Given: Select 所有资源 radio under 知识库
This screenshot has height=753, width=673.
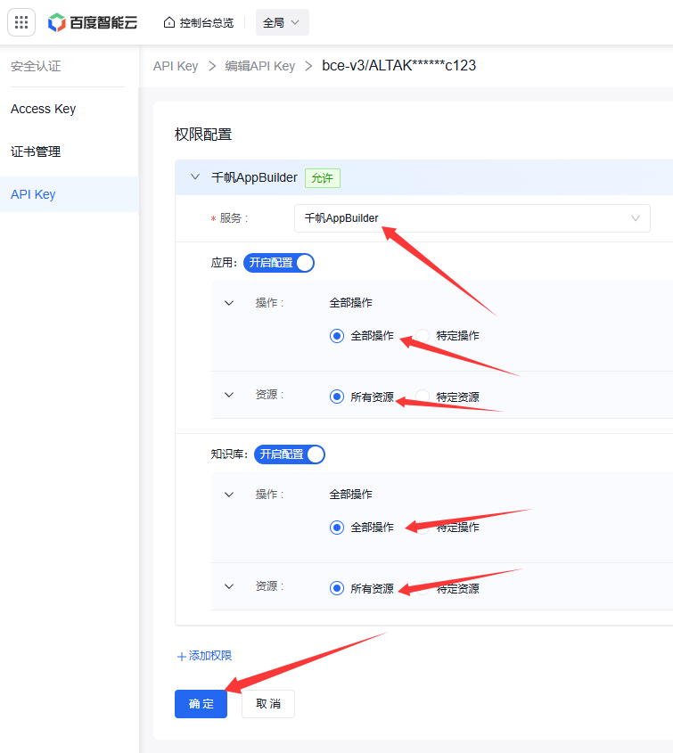Looking at the screenshot, I should [337, 588].
